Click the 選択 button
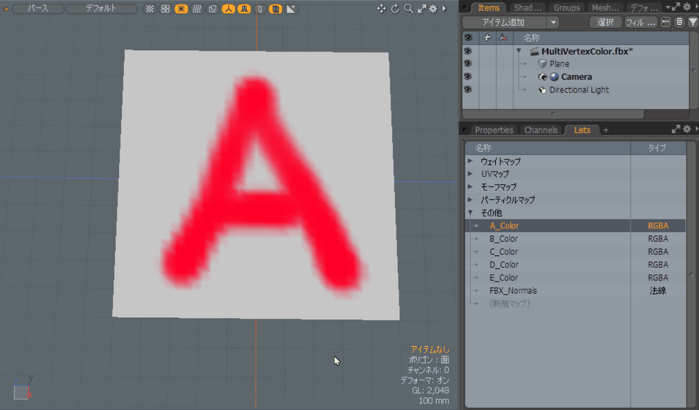The width and height of the screenshot is (699, 410). point(605,22)
